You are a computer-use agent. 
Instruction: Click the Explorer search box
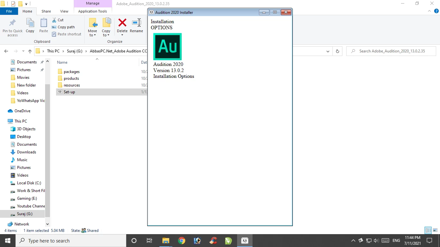[391, 51]
